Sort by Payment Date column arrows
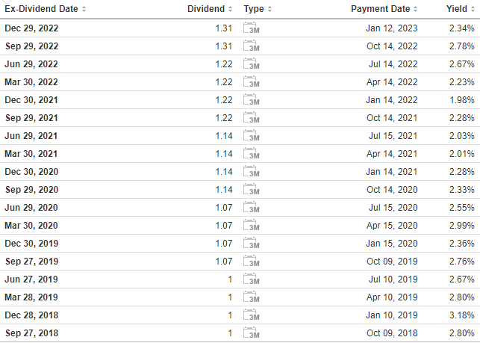480x343 pixels. tap(415, 9)
